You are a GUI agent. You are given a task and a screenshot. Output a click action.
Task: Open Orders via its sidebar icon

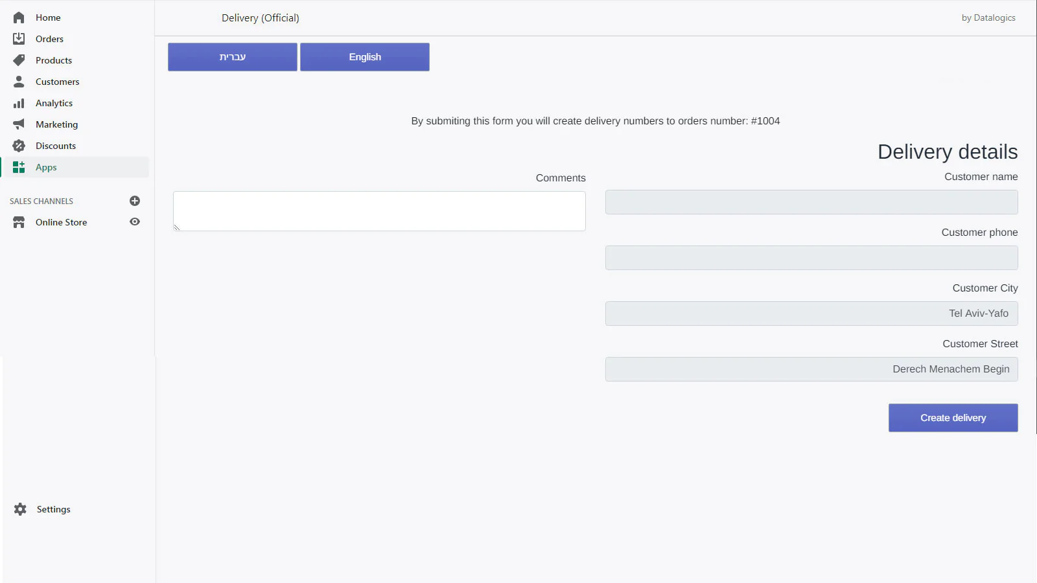click(x=19, y=39)
